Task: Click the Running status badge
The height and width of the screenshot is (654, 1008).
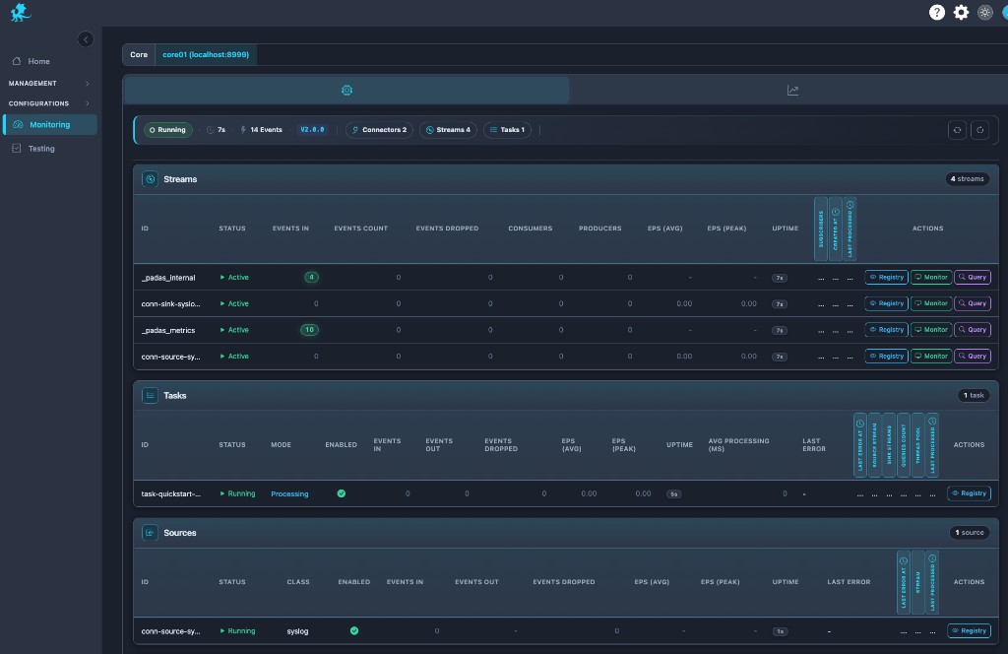Action: click(x=167, y=130)
